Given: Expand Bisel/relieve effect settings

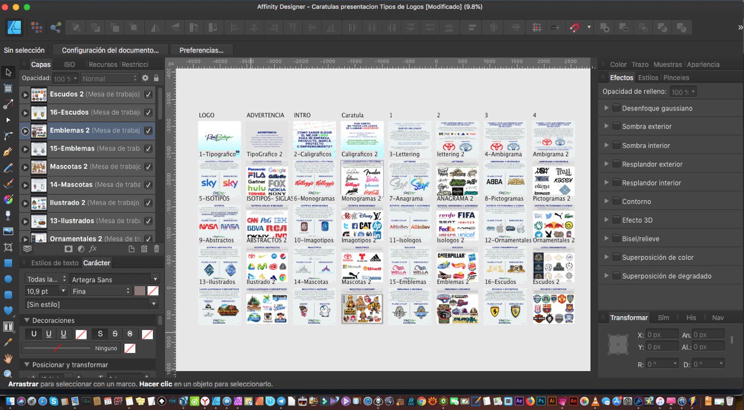Looking at the screenshot, I should [x=606, y=238].
